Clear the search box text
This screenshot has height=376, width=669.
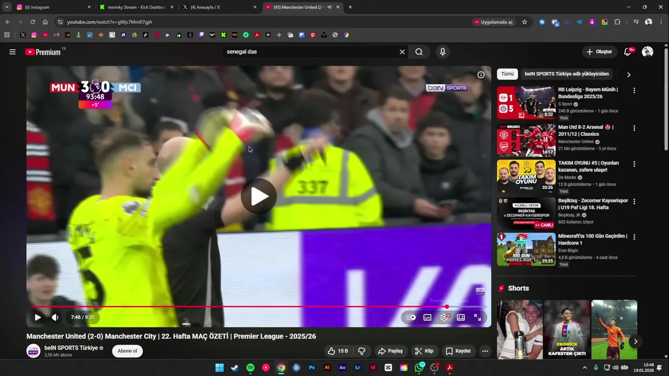(402, 52)
